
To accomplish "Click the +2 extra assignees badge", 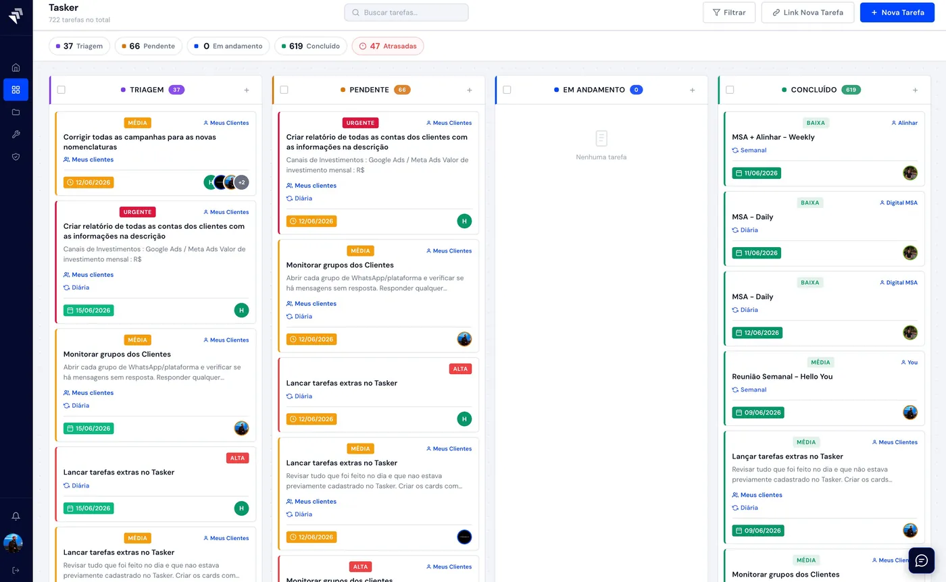I will [x=241, y=182].
